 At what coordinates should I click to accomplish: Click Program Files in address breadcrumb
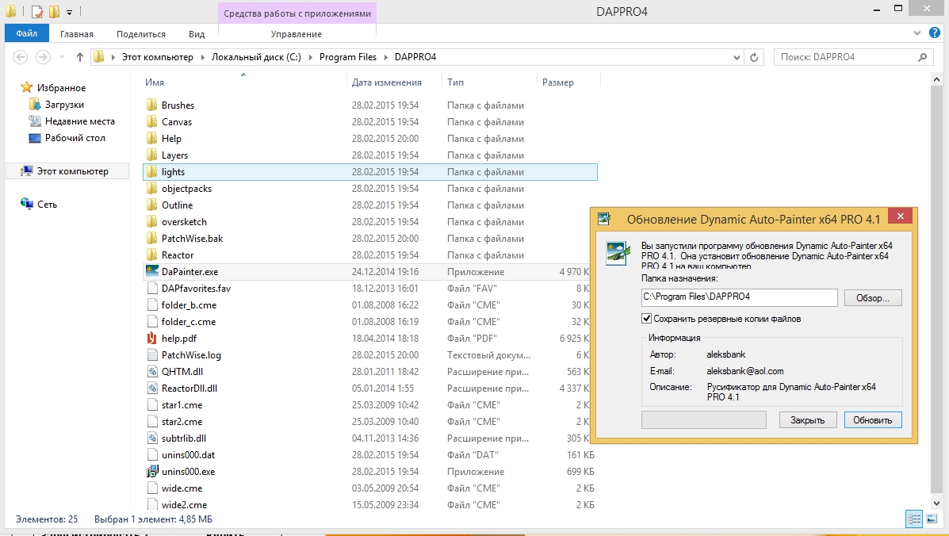[x=348, y=57]
